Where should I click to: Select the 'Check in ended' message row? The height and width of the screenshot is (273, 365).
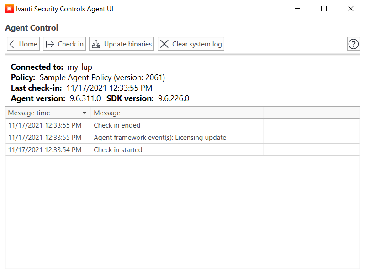[183, 125]
